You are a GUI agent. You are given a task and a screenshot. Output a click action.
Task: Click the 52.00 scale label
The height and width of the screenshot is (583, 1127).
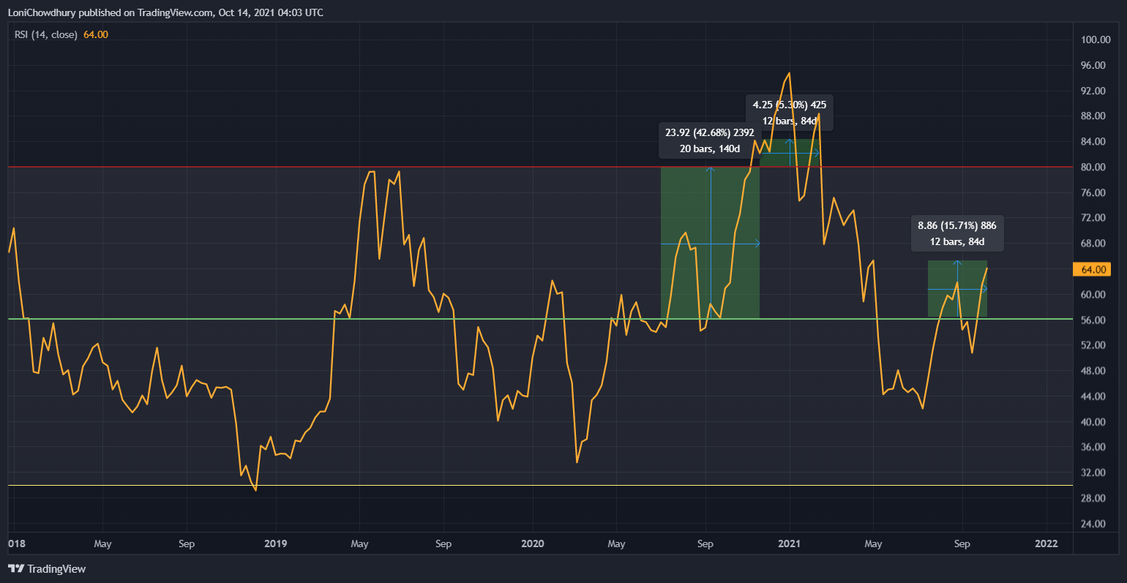click(1093, 345)
